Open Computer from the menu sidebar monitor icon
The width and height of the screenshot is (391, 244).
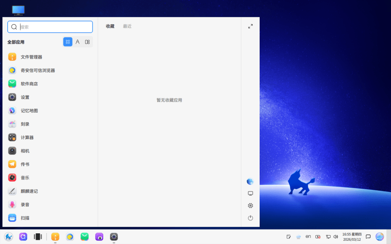pyautogui.click(x=250, y=193)
